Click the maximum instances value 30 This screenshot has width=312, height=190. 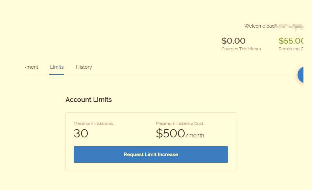[81, 133]
